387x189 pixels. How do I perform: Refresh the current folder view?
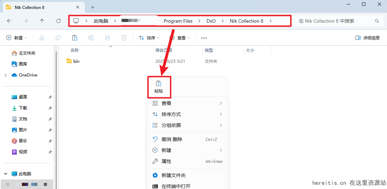tap(59, 21)
